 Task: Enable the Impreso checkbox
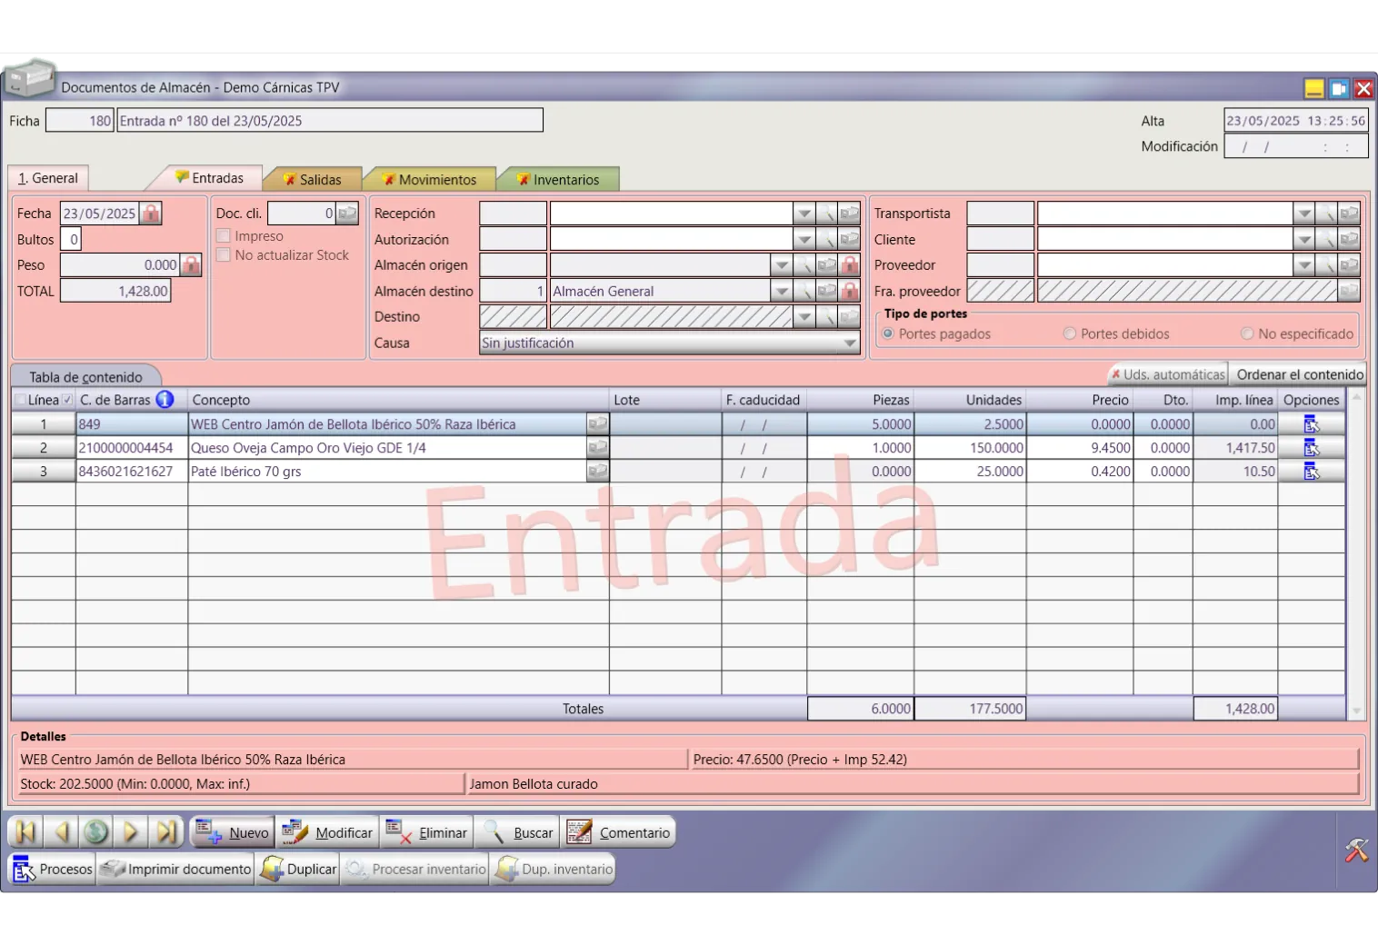pyautogui.click(x=224, y=236)
